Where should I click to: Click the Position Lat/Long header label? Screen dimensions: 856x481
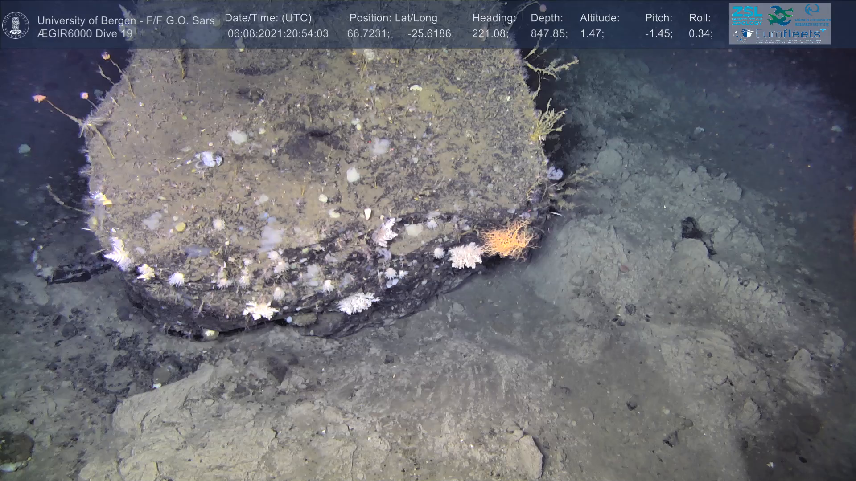pos(393,18)
